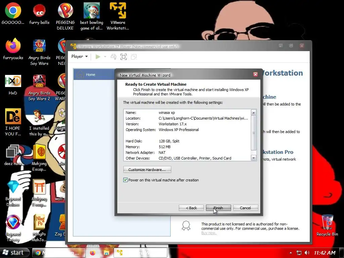Viewport: 344px width, 258px height.
Task: Click the Firefox icon in taskbar
Action: pyautogui.click(x=92, y=253)
